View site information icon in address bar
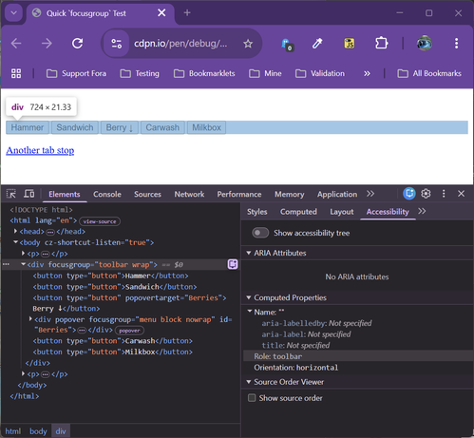 pyautogui.click(x=116, y=44)
